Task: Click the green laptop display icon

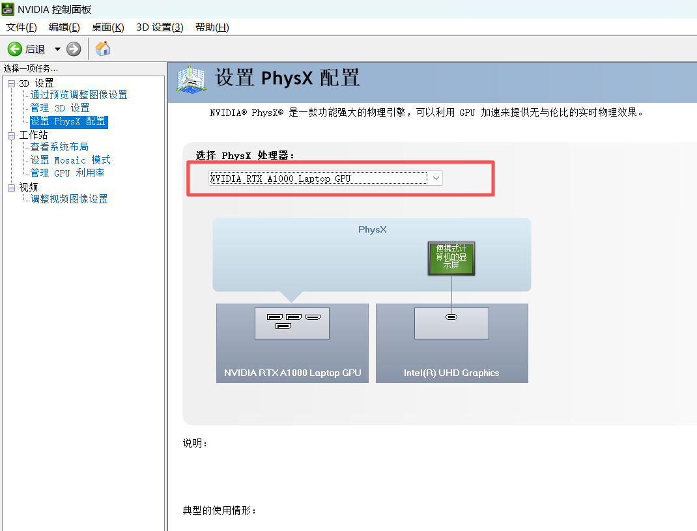Action: 451,259
